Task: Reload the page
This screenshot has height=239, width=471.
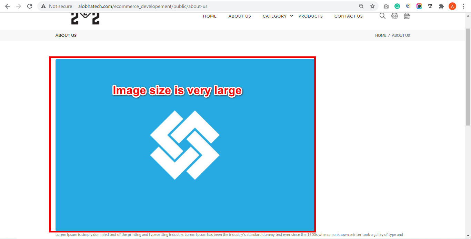Action: click(30, 6)
